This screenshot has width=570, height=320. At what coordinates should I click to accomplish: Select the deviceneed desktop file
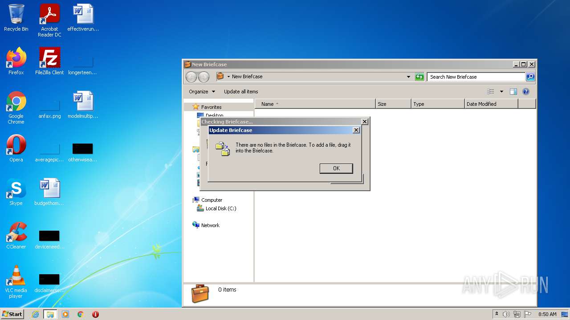click(49, 240)
